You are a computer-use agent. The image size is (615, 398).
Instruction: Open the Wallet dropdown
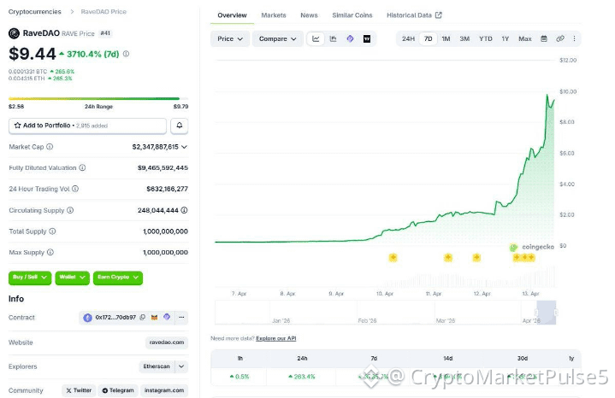click(x=72, y=278)
